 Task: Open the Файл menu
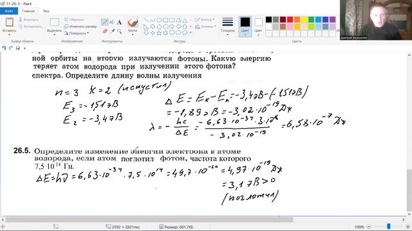point(9,11)
